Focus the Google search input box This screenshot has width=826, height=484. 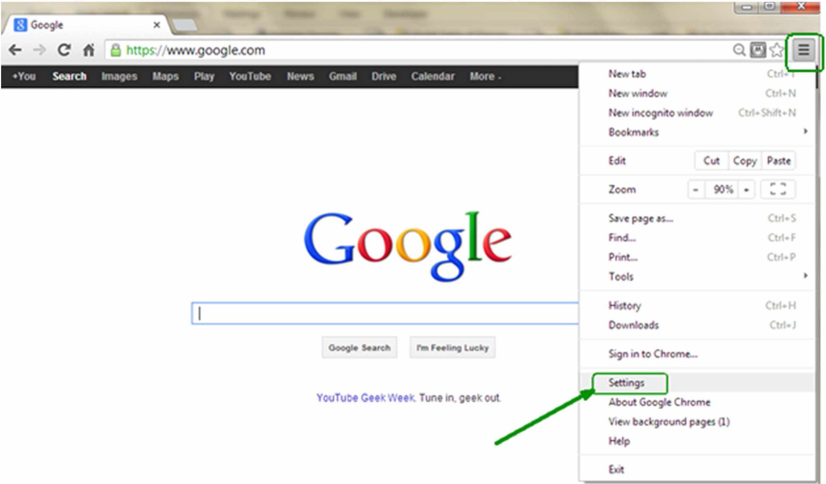[x=385, y=313]
